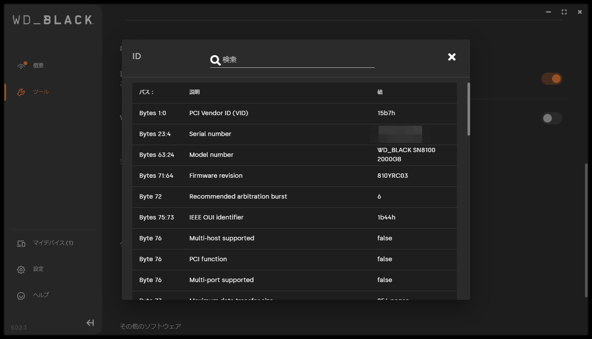This screenshot has height=339, width=592.
Task: Enable the grey disabled toggle switch
Action: click(x=552, y=118)
